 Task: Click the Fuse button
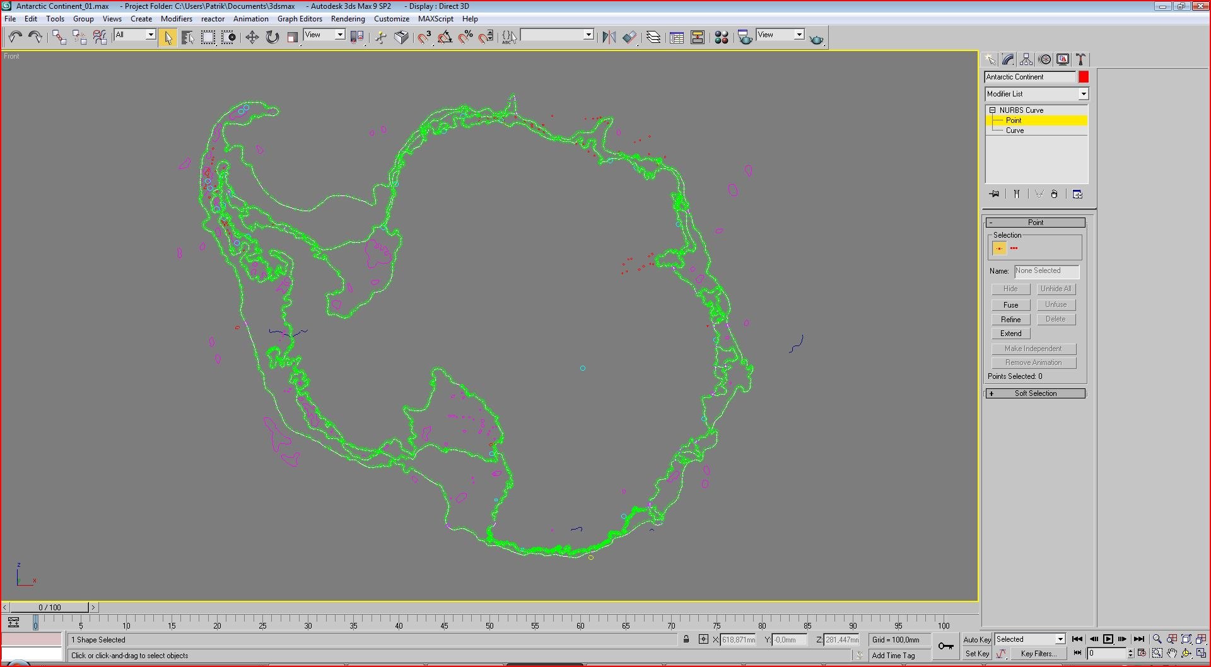coord(1011,305)
